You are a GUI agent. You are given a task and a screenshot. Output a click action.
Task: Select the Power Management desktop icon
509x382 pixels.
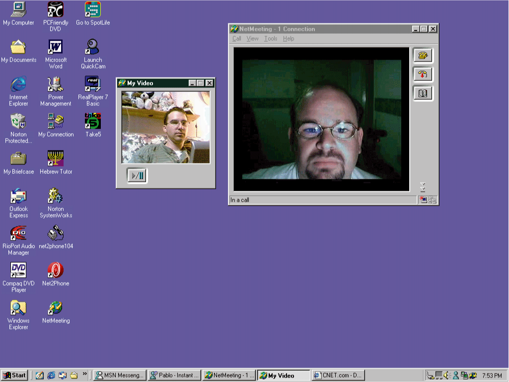56,91
